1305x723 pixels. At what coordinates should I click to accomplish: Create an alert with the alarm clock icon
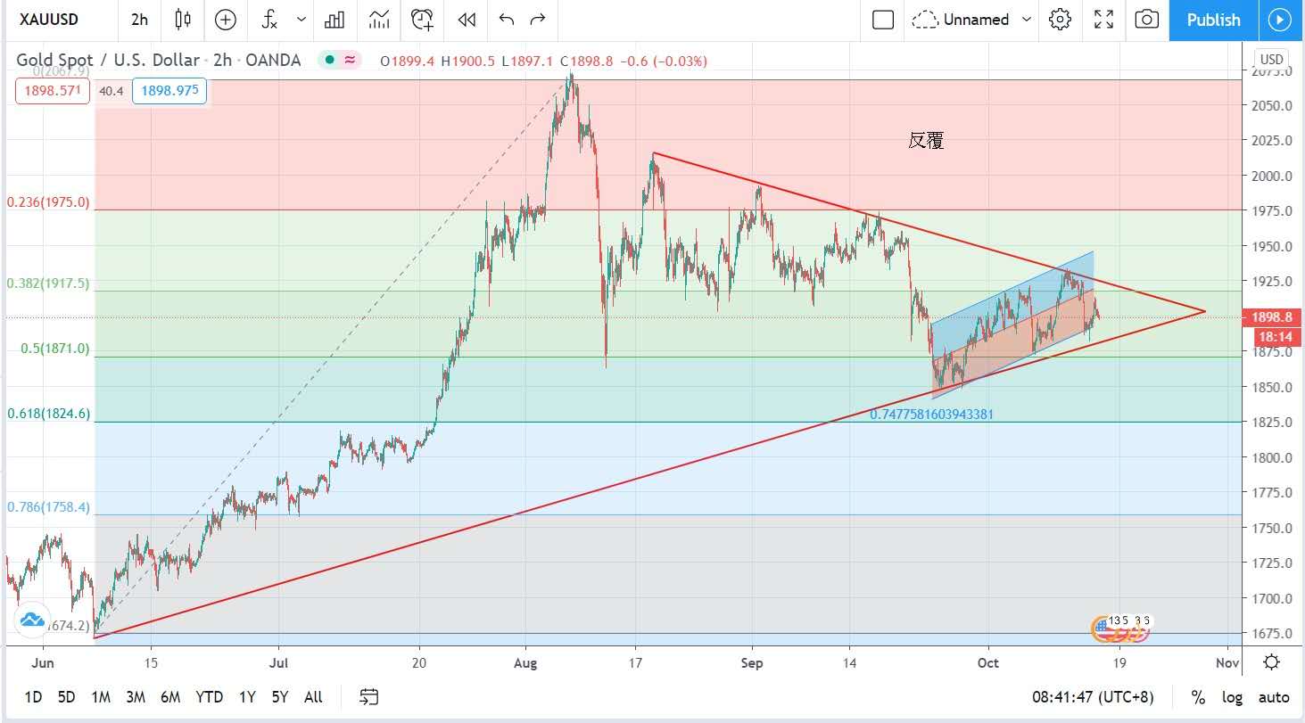423,20
